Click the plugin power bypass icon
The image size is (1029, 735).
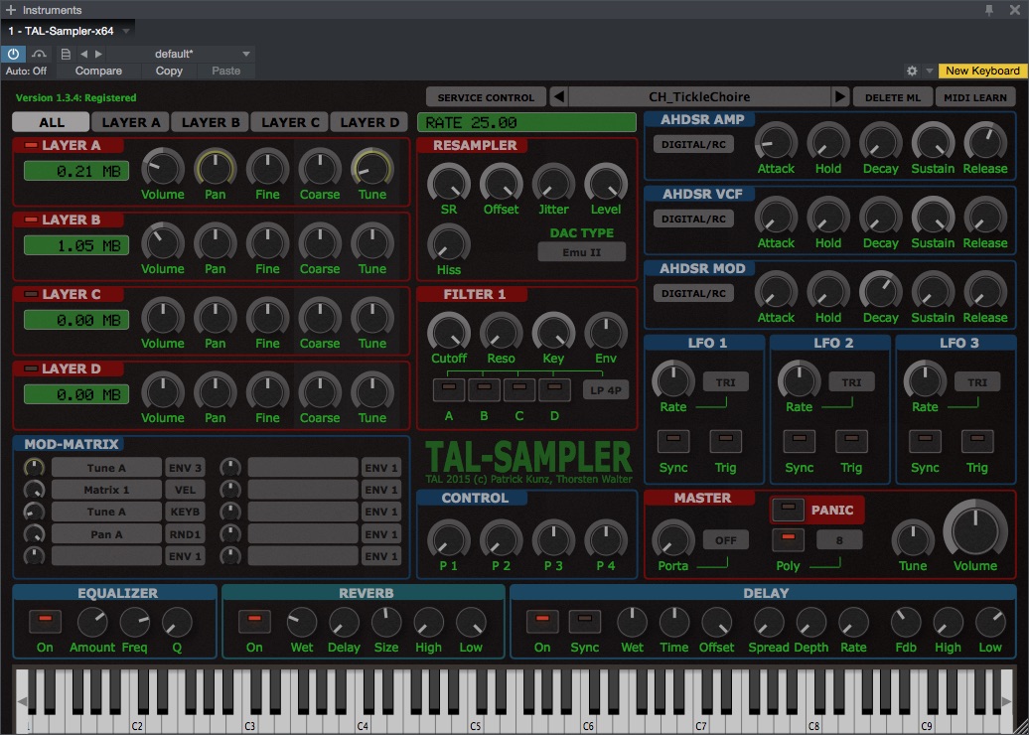[x=13, y=54]
